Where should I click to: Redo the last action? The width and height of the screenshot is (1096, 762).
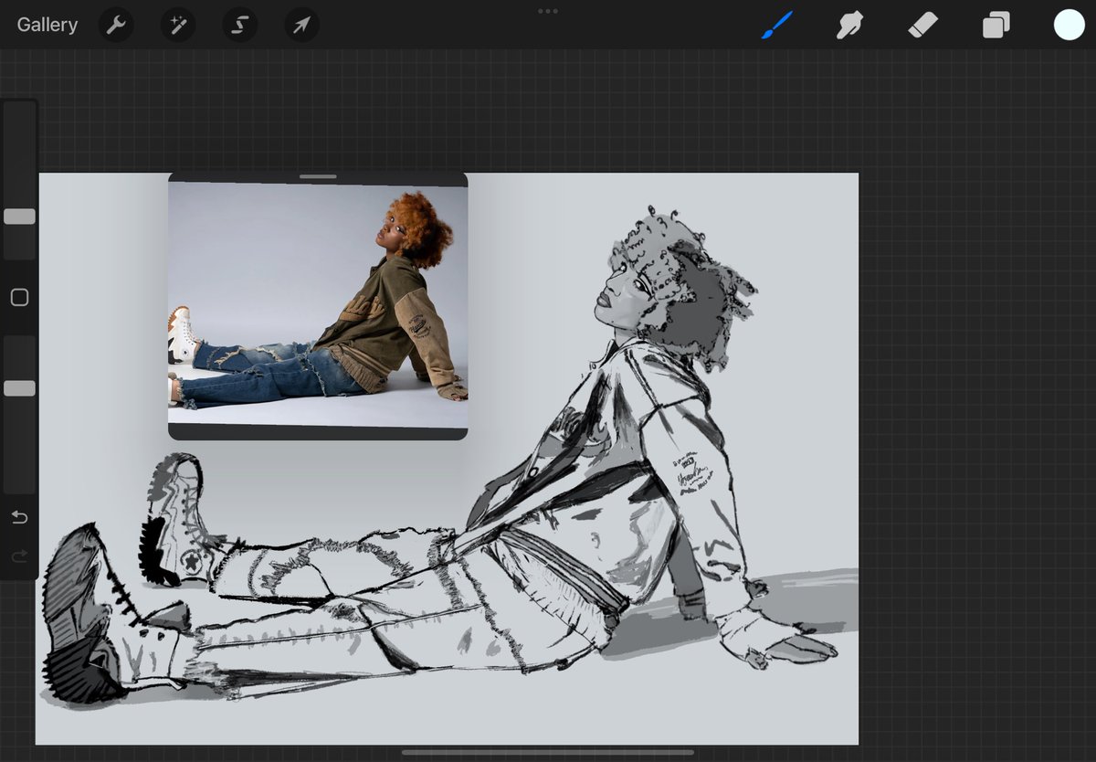point(19,556)
